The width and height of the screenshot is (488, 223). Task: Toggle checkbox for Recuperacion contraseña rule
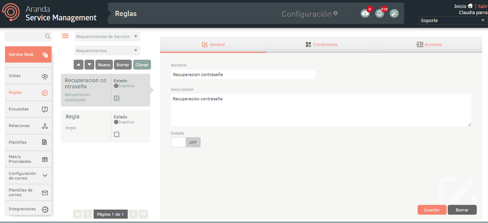[117, 98]
